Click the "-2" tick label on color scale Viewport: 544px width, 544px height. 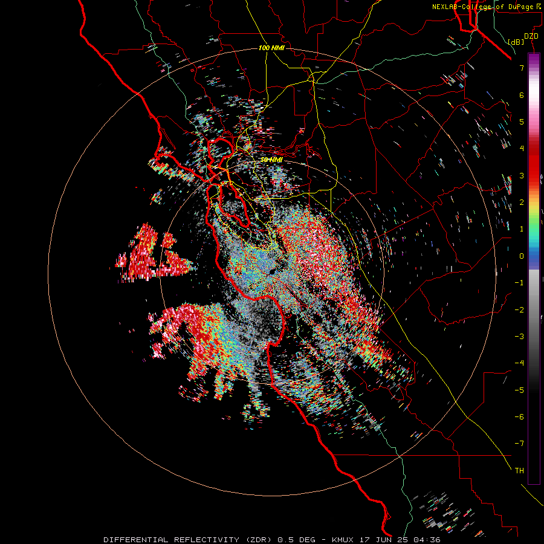pyautogui.click(x=519, y=310)
